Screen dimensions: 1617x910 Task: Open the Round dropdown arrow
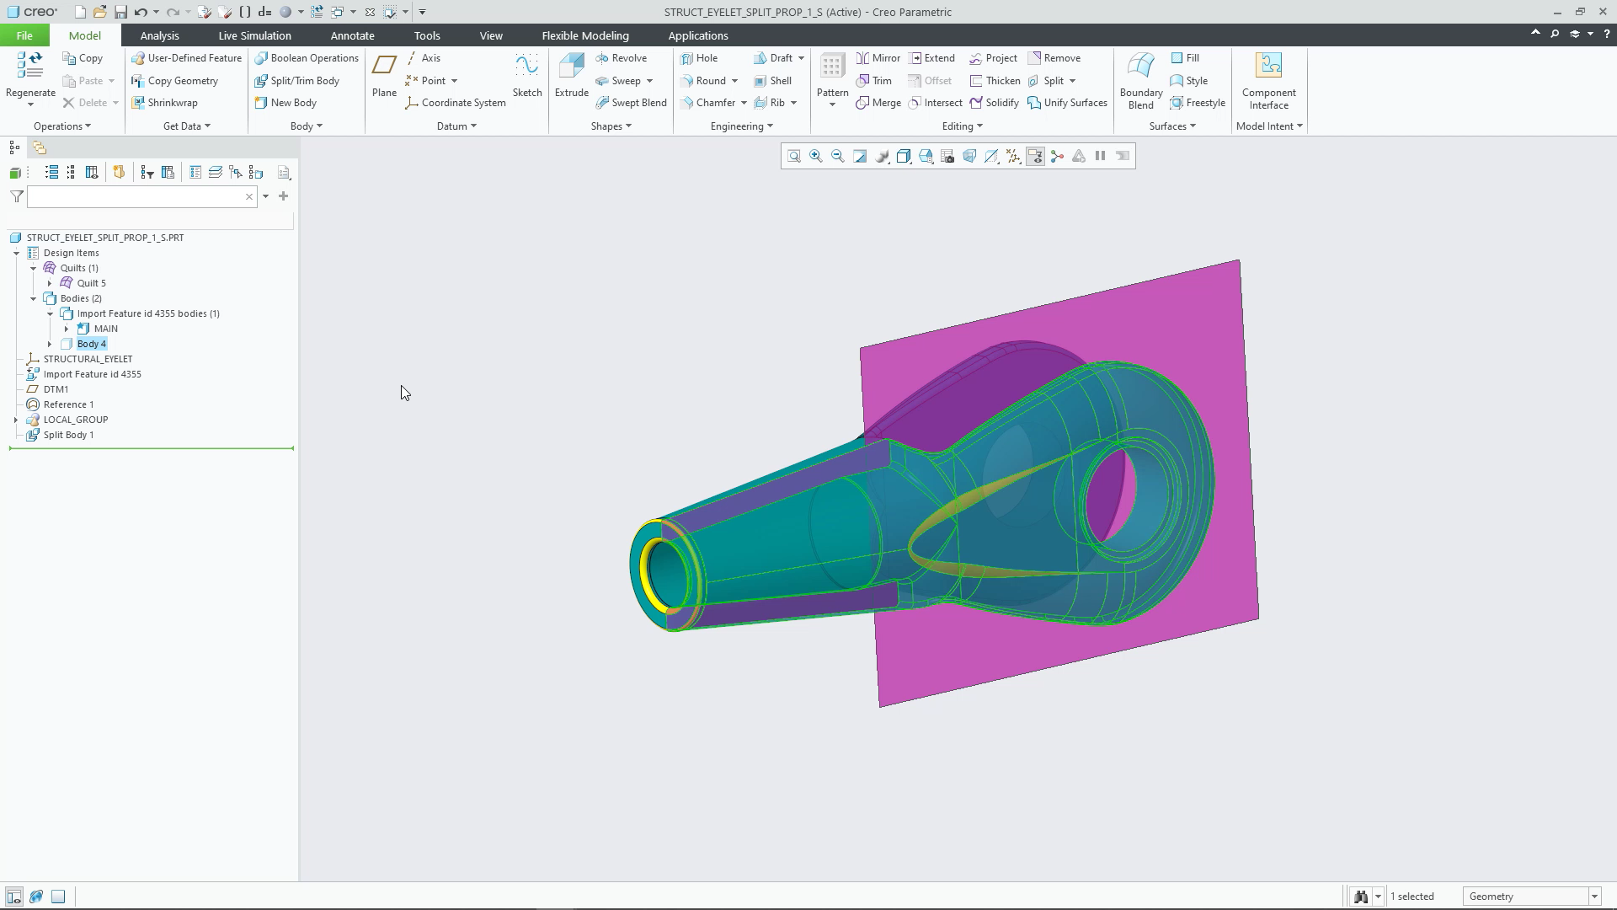(734, 81)
